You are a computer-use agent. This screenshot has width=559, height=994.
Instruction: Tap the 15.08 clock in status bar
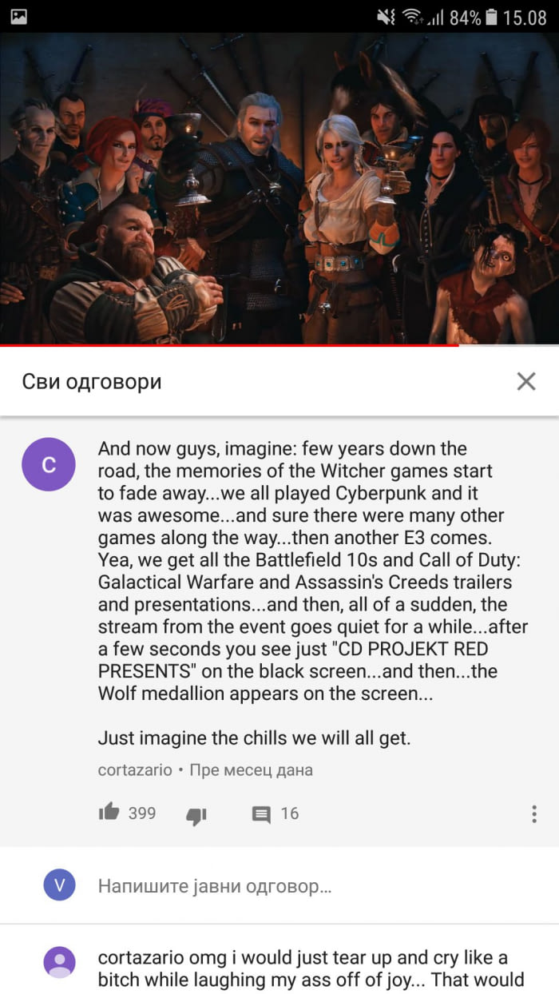pyautogui.click(x=525, y=17)
